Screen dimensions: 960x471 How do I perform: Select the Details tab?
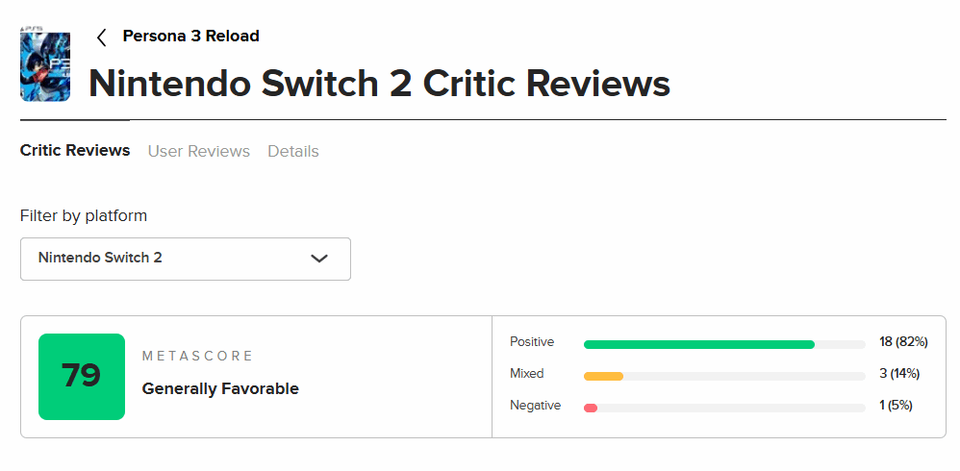pos(292,152)
